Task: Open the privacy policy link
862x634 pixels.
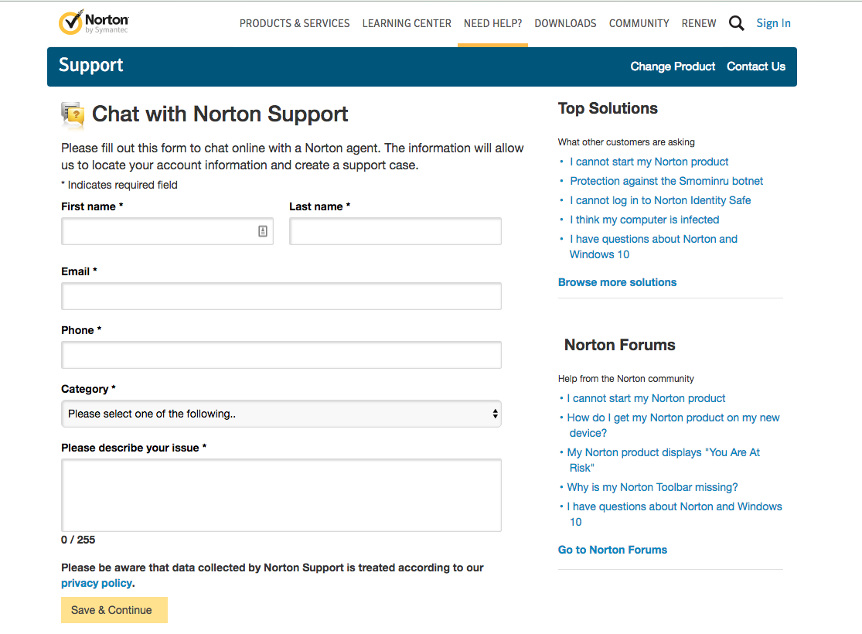Action: click(97, 583)
